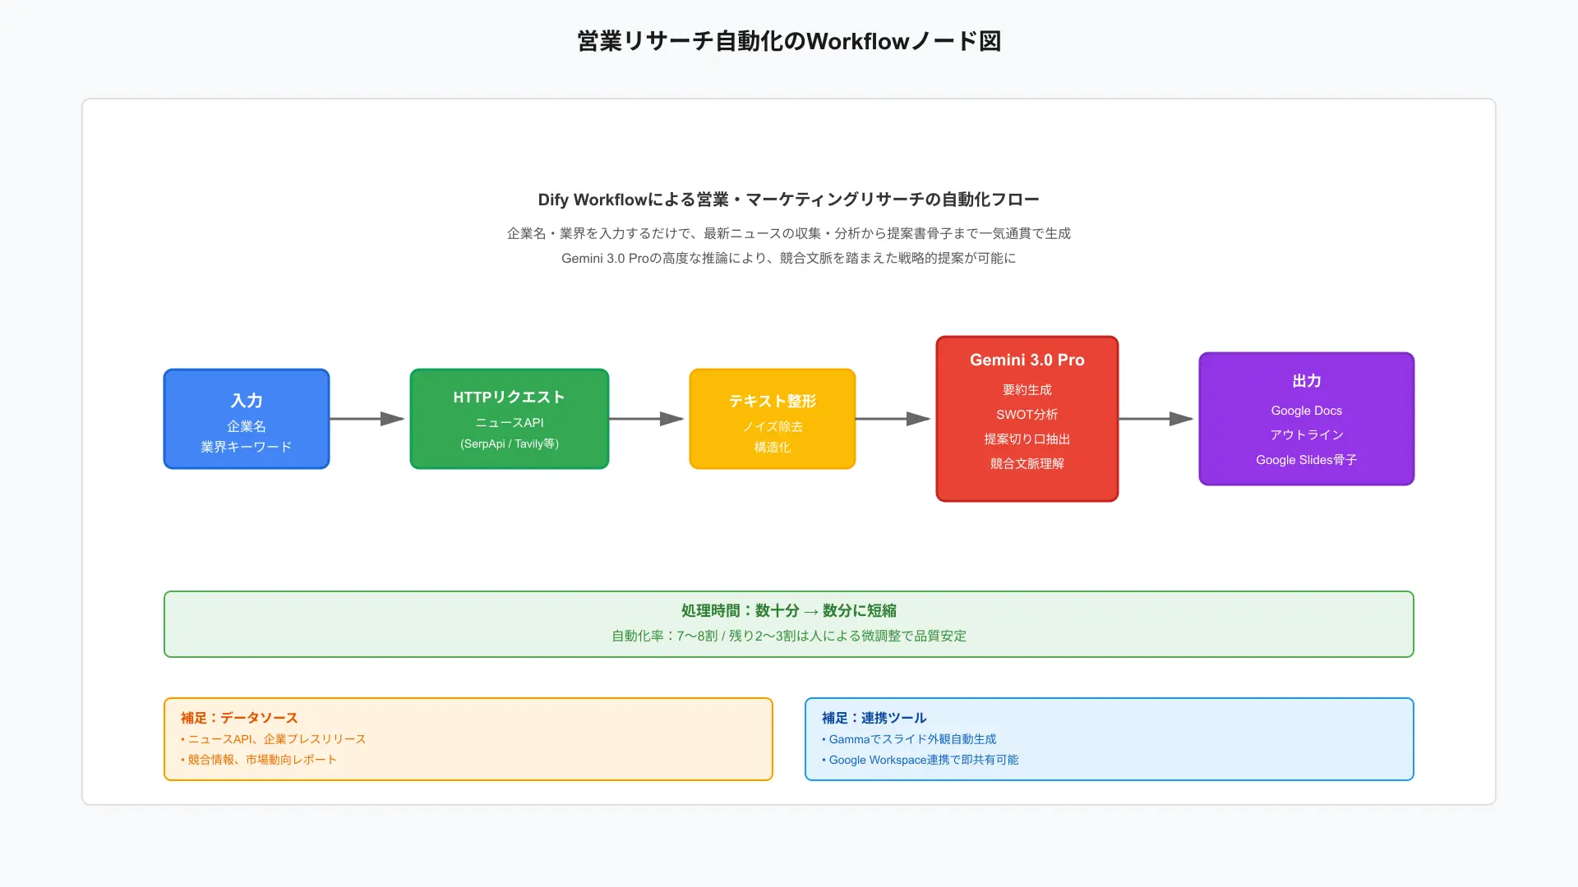Click 要約生成 in the Gemini node
This screenshot has width=1578, height=887.
point(1027,389)
